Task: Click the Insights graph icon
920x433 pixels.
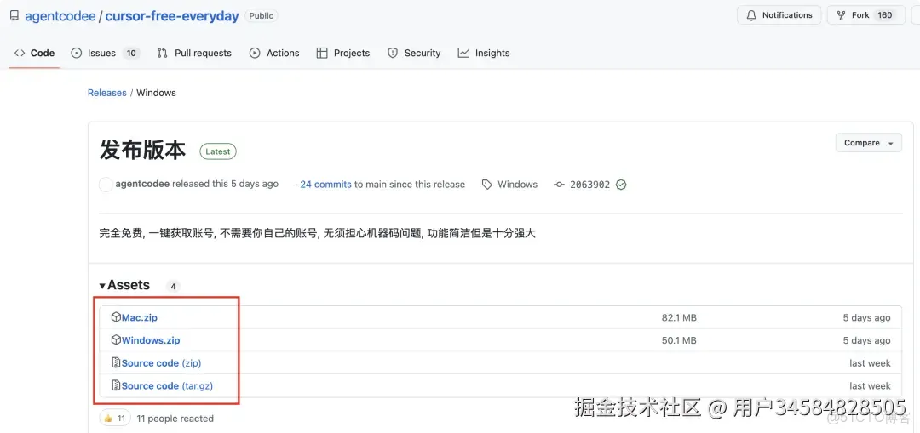Action: (x=463, y=53)
